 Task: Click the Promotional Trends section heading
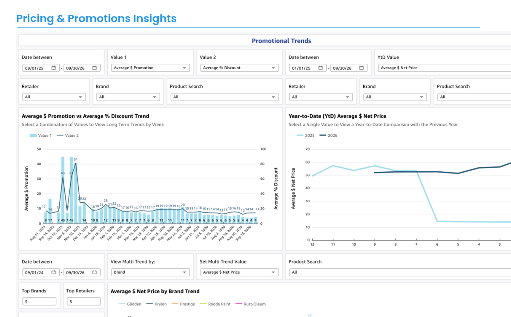(x=281, y=41)
